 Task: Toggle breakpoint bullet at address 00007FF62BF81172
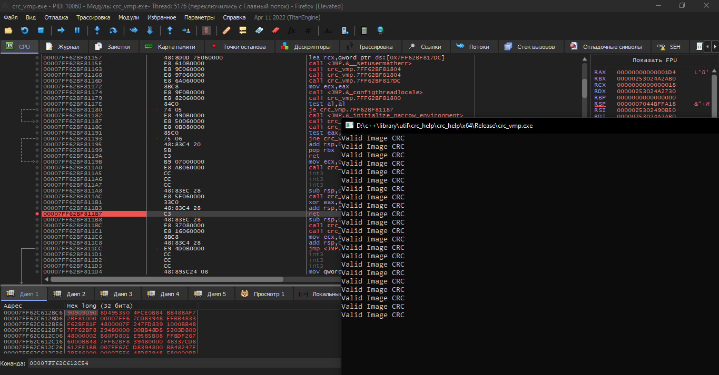pyautogui.click(x=37, y=86)
